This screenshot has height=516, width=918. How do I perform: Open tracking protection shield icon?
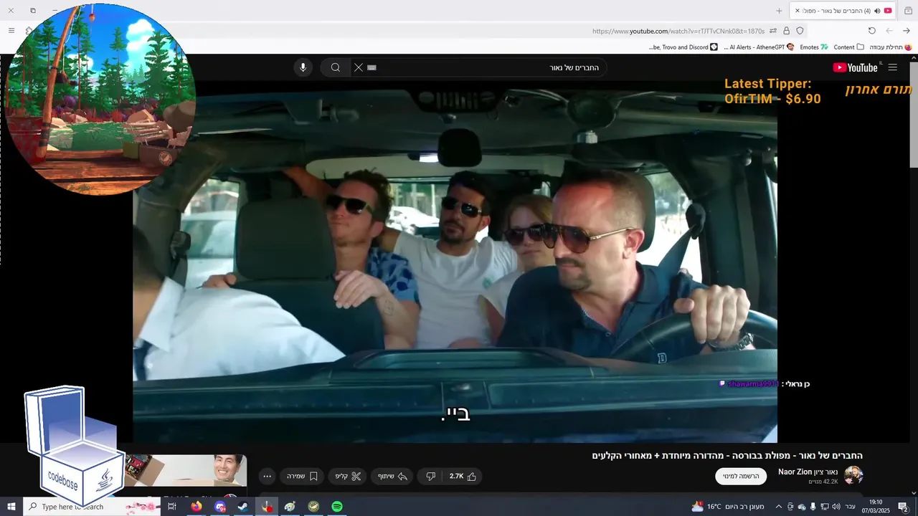800,31
